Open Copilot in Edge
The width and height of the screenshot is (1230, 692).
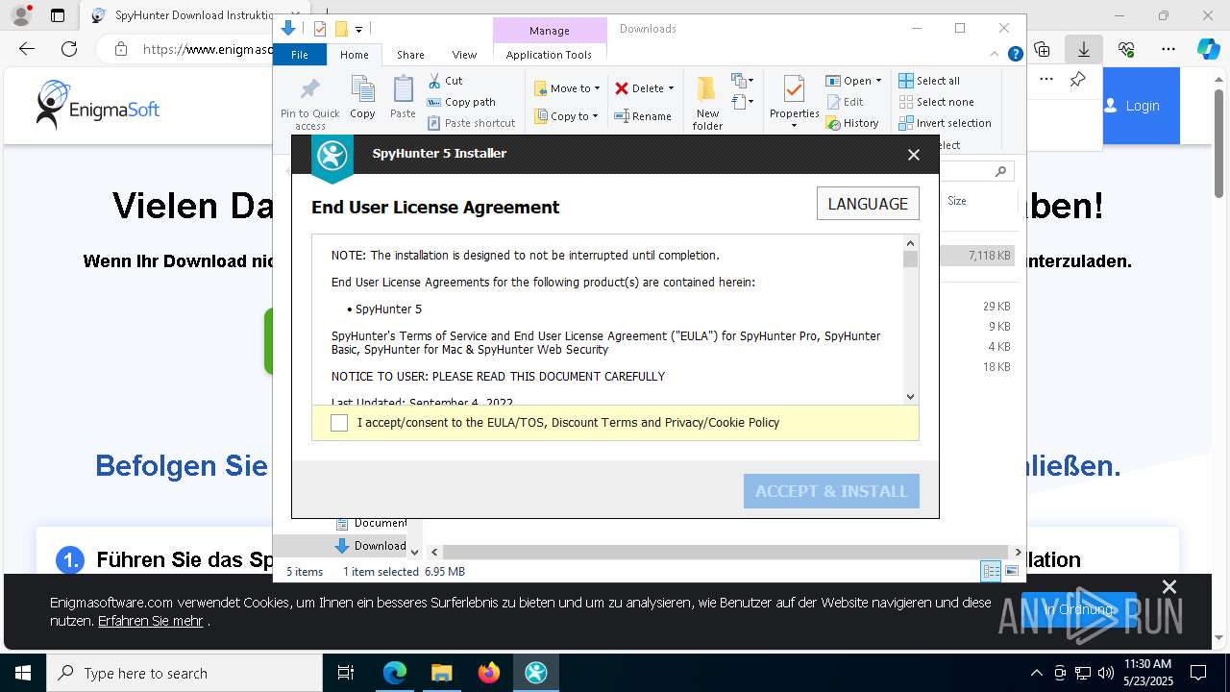(x=1208, y=49)
